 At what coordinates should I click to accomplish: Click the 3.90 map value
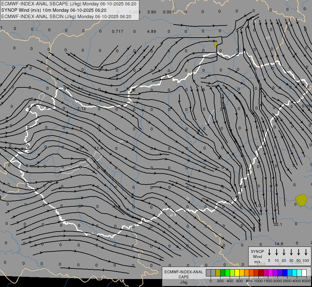(x=152, y=12)
